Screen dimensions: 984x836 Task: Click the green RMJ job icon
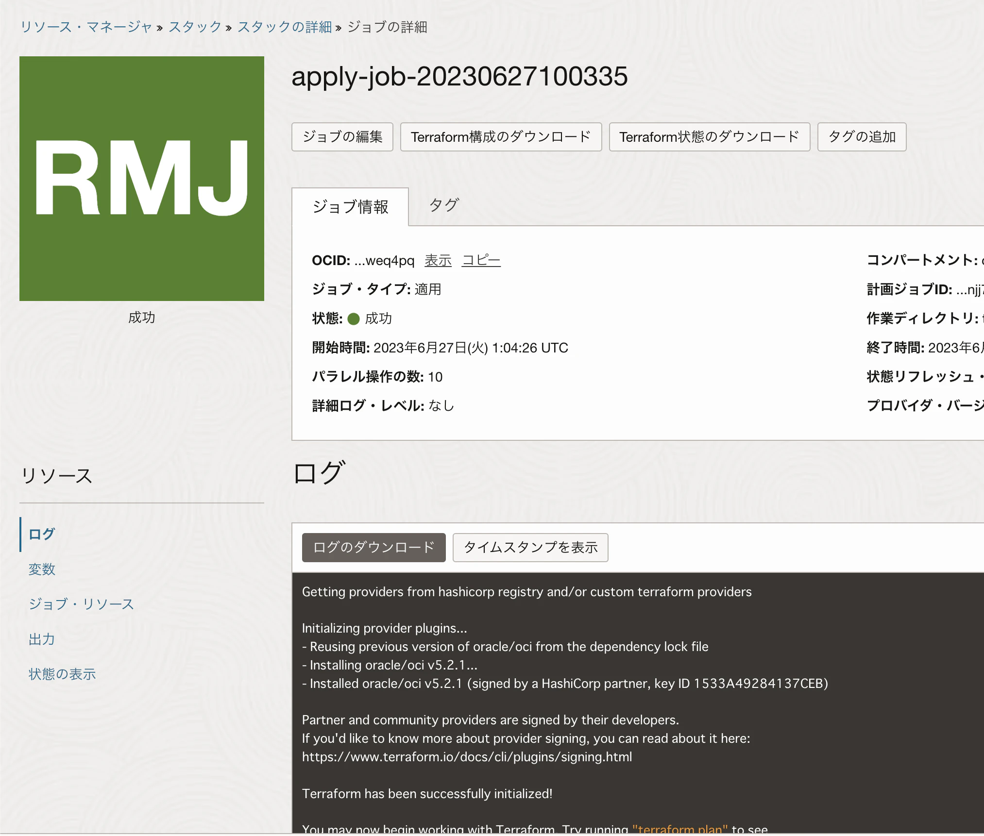(142, 179)
